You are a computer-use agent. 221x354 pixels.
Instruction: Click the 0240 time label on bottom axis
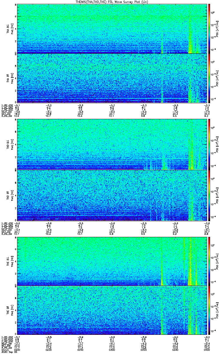click(80, 350)
